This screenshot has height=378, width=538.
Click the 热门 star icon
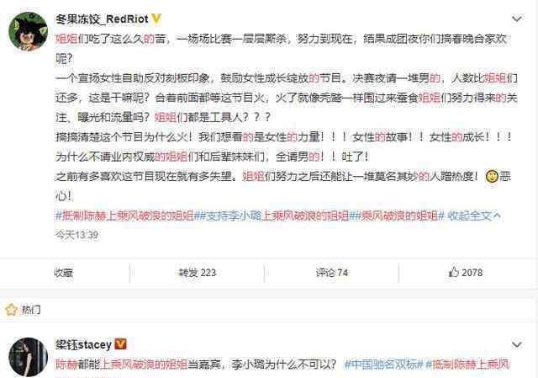(x=11, y=310)
